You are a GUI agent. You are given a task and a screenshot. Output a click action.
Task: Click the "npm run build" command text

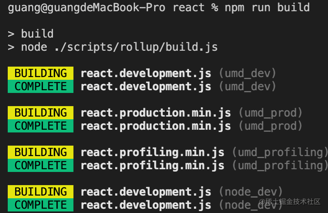267,7
